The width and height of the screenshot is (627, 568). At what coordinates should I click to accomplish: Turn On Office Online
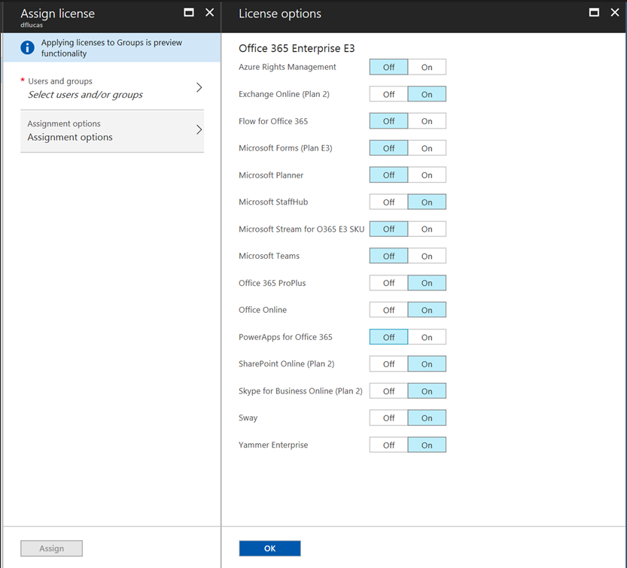(x=427, y=310)
